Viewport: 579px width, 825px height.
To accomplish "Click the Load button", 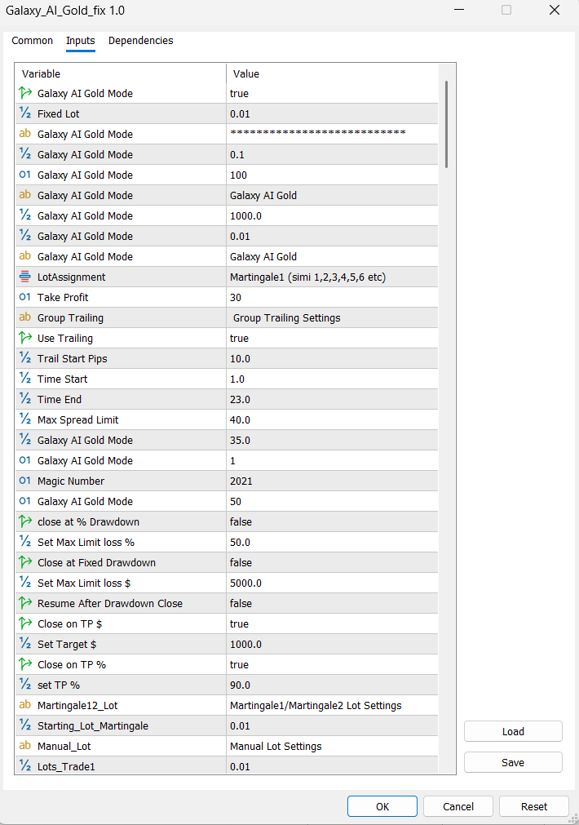I will [x=513, y=732].
